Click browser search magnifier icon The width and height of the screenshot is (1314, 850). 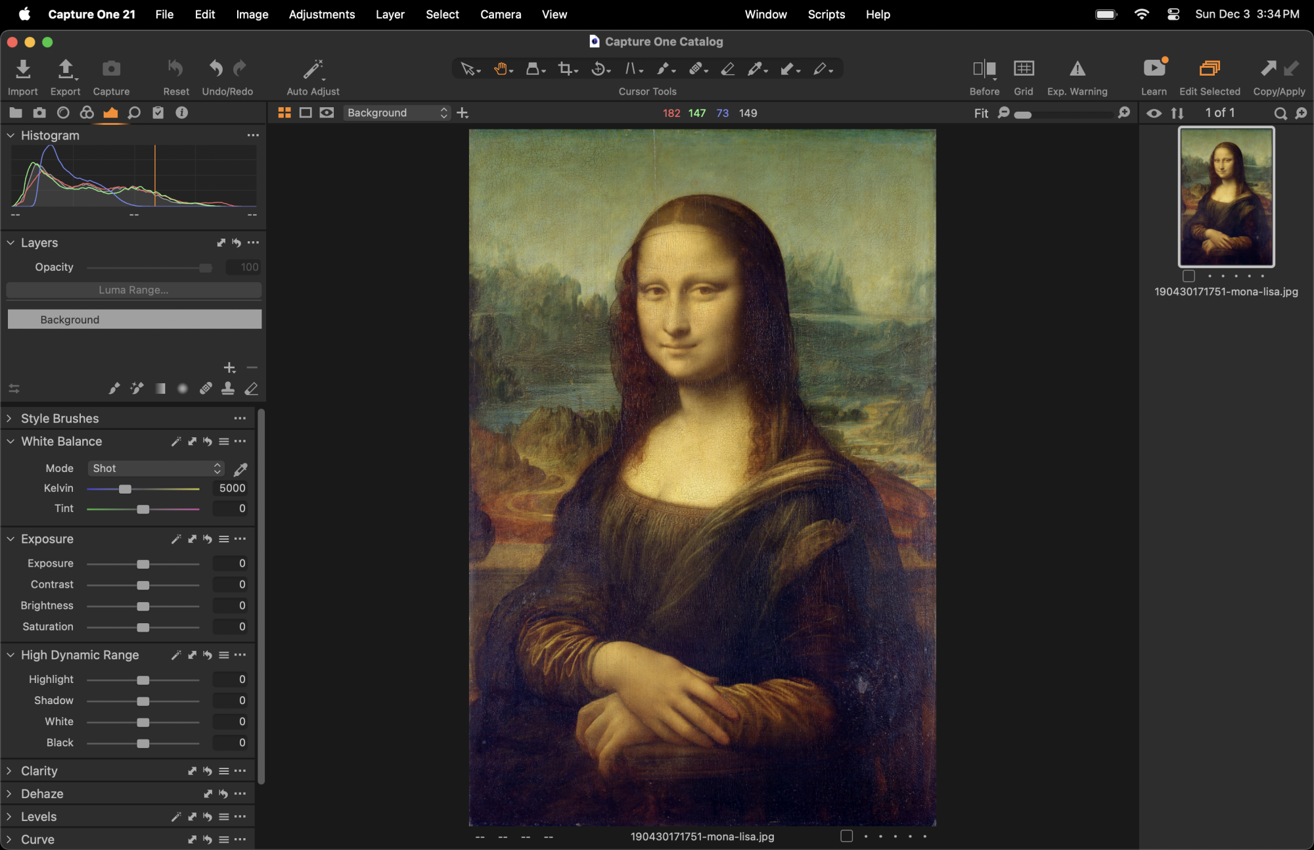1280,113
